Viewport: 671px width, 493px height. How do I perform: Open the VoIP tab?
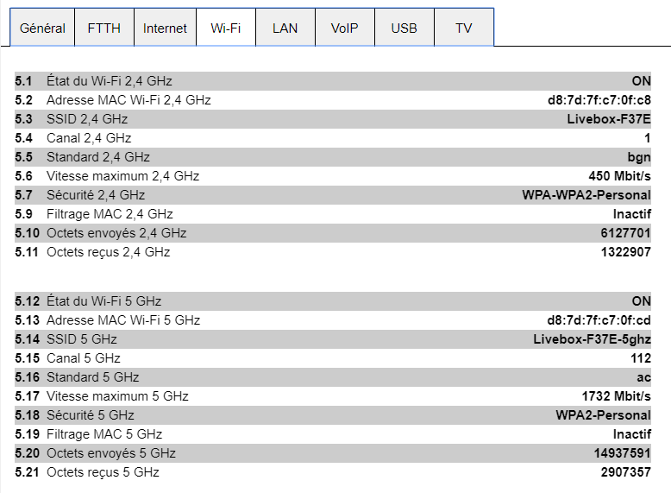pyautogui.click(x=344, y=28)
